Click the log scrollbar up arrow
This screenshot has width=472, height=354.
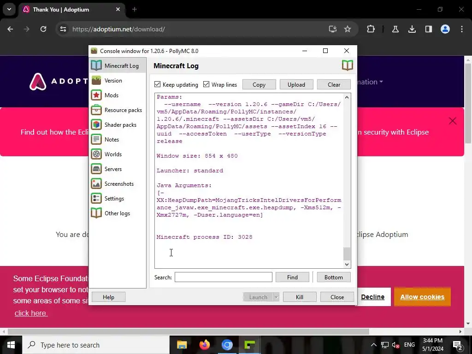(x=347, y=97)
